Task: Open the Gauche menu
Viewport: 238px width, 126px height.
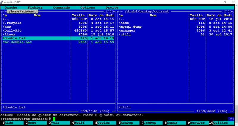Action: (11, 8)
